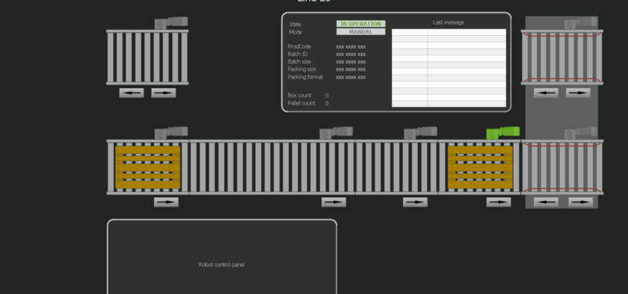Click the Packing size label
Image resolution: width=628 pixels, height=294 pixels.
point(301,70)
